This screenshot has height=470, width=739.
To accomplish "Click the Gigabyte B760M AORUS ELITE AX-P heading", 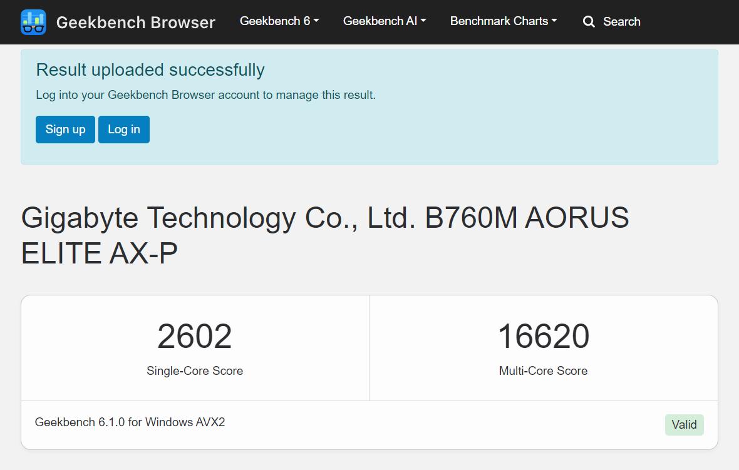I will click(325, 235).
